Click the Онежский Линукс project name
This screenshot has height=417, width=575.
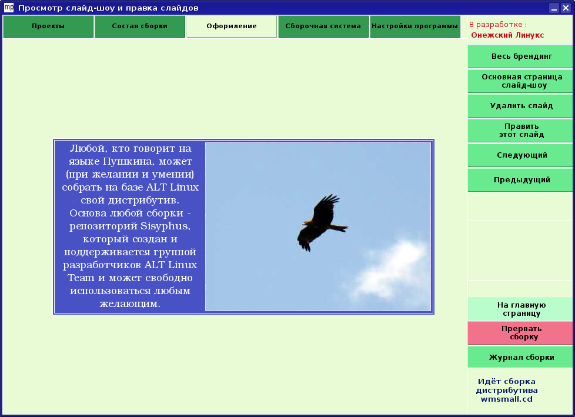click(507, 35)
